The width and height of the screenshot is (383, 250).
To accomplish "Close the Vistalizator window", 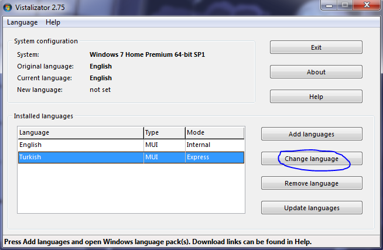I will pyautogui.click(x=367, y=5).
